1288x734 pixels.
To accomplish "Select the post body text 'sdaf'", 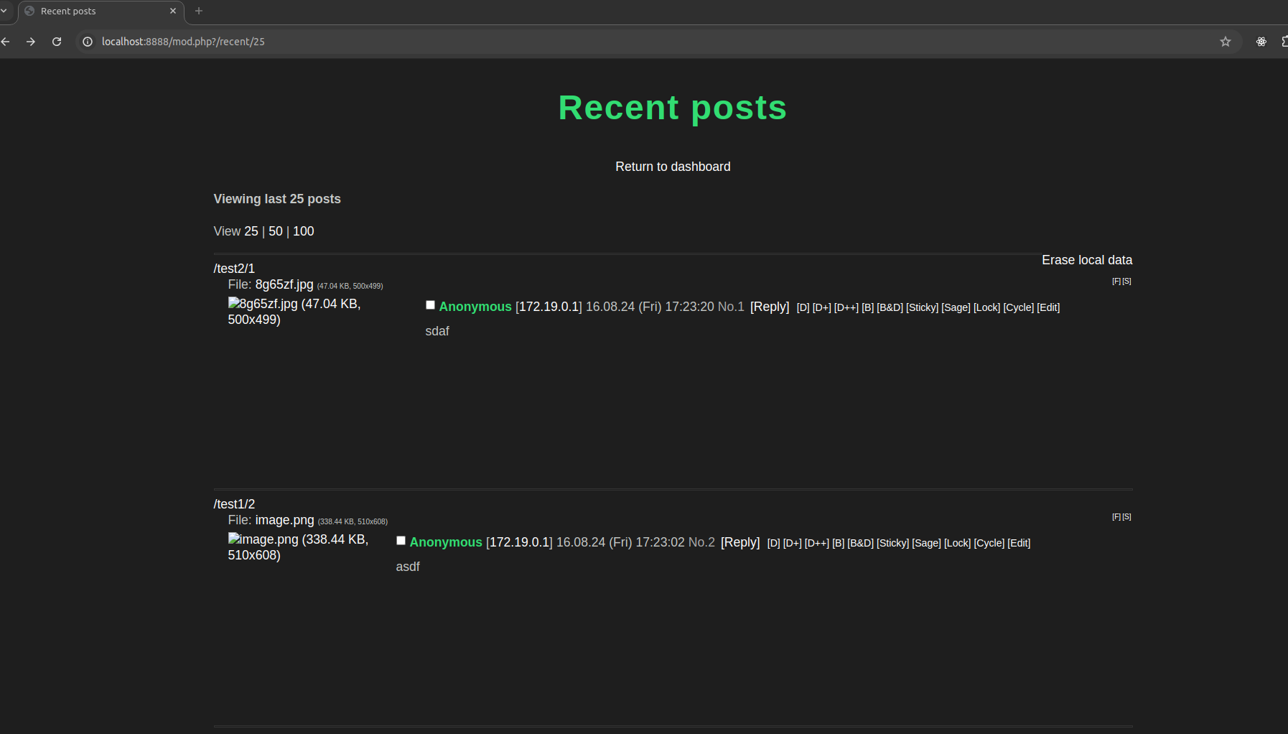I will (437, 331).
